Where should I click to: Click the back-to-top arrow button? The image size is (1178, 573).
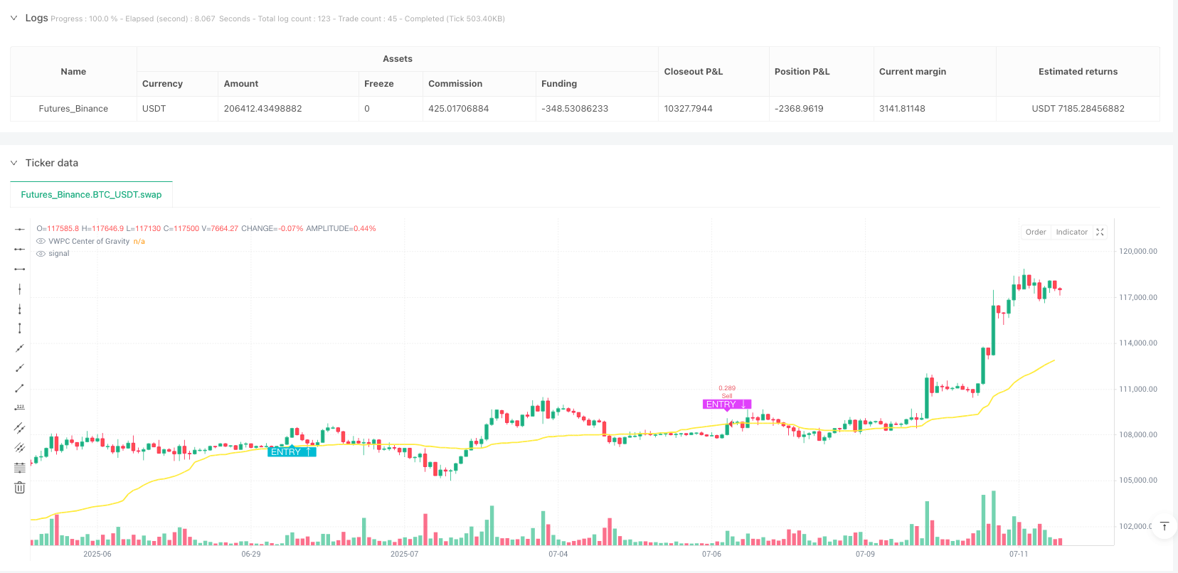coord(1164,526)
